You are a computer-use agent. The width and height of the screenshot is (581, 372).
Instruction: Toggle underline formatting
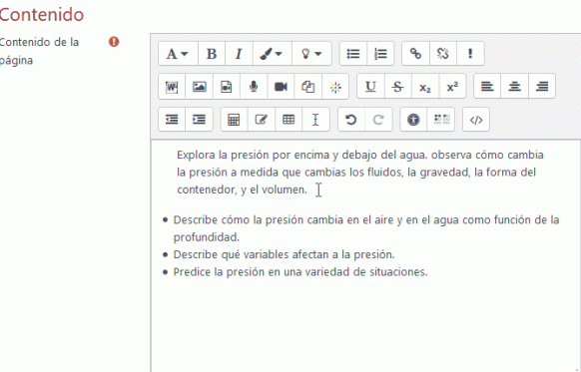(370, 86)
